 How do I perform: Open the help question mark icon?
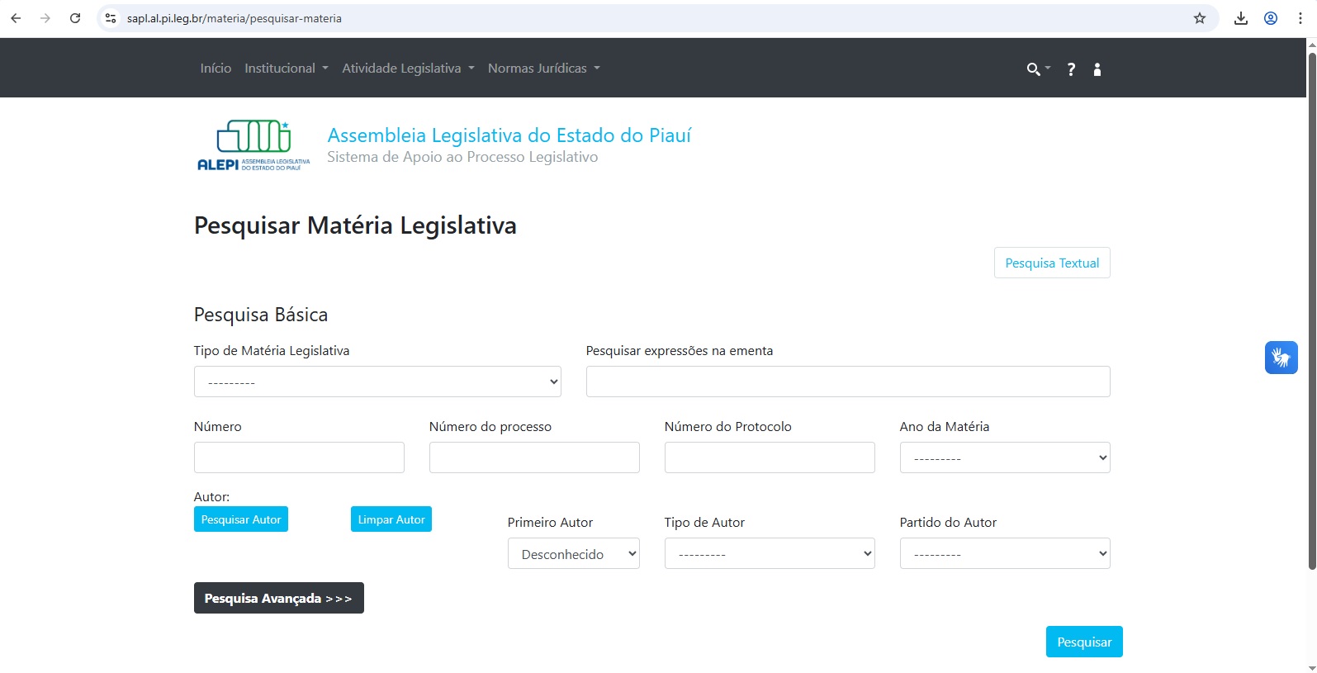point(1071,69)
